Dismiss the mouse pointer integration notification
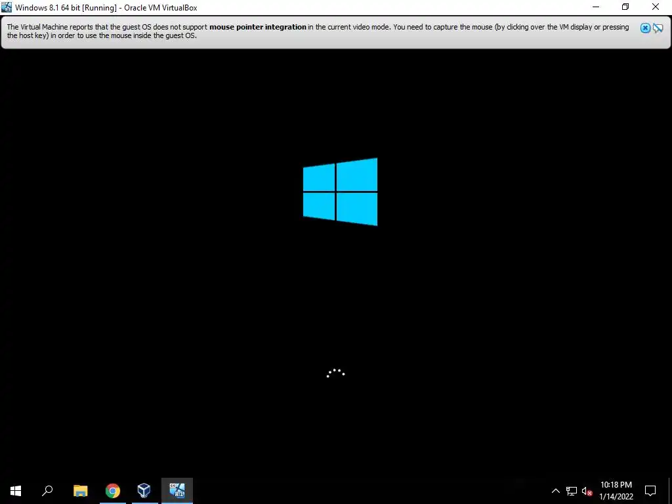672x504 pixels. click(645, 28)
